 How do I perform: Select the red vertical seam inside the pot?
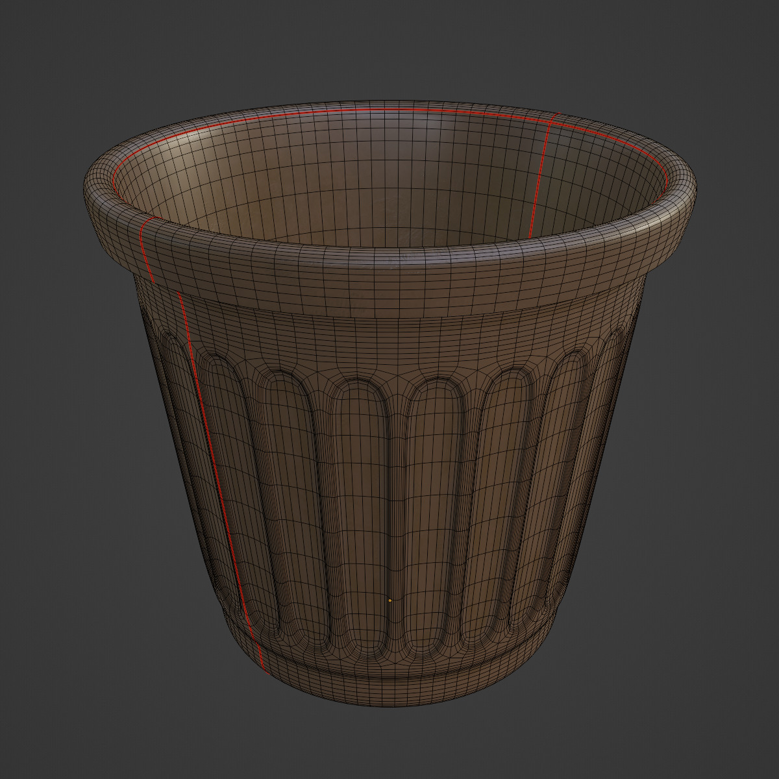(540, 179)
